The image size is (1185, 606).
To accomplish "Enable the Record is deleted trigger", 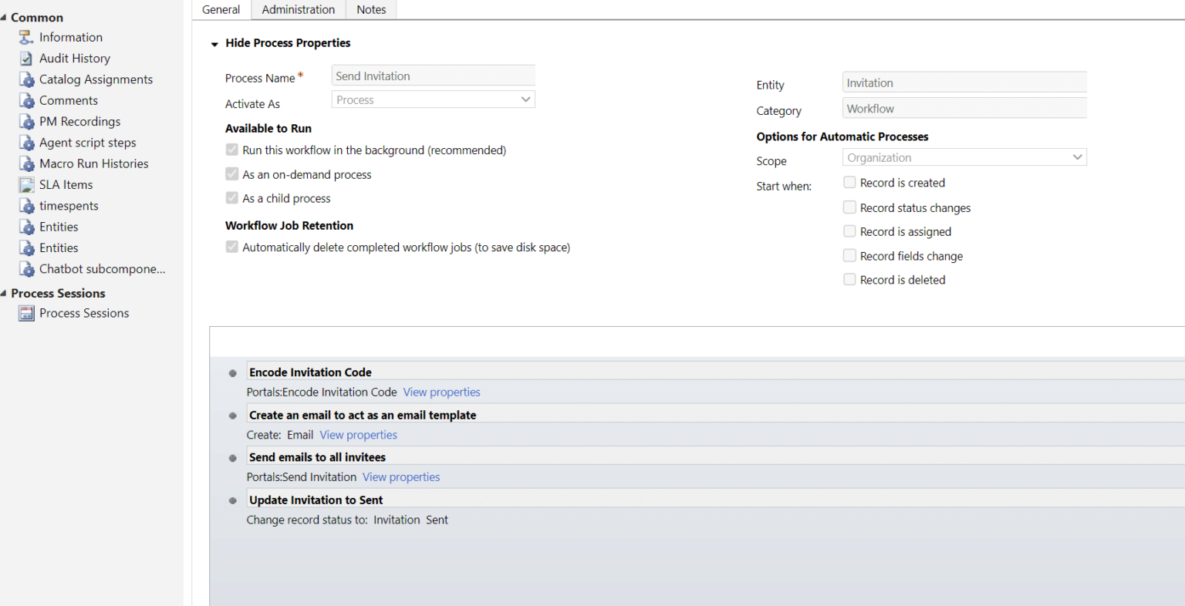I will click(x=849, y=279).
